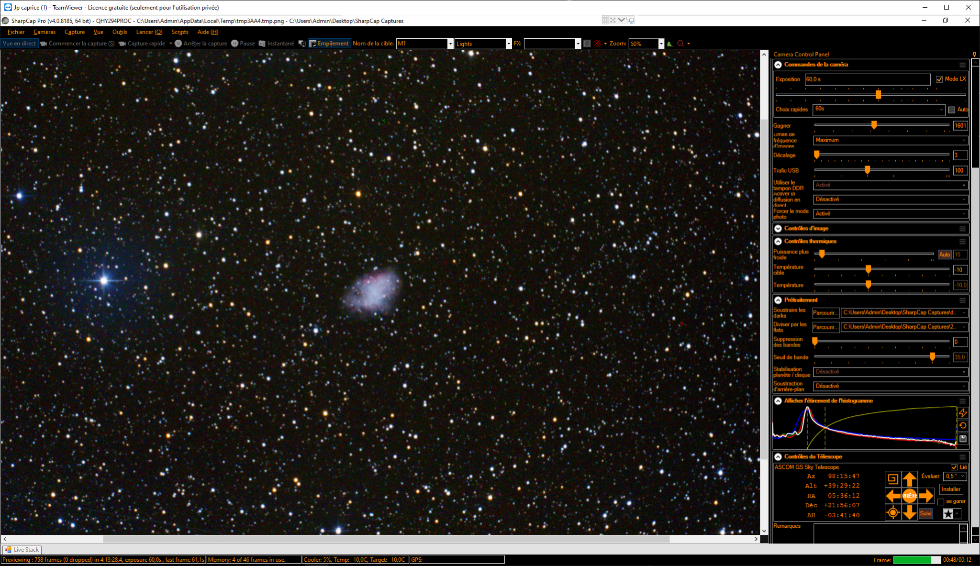The image size is (980, 566).
Task: Switch to the Live Stack tab
Action: (x=22, y=550)
